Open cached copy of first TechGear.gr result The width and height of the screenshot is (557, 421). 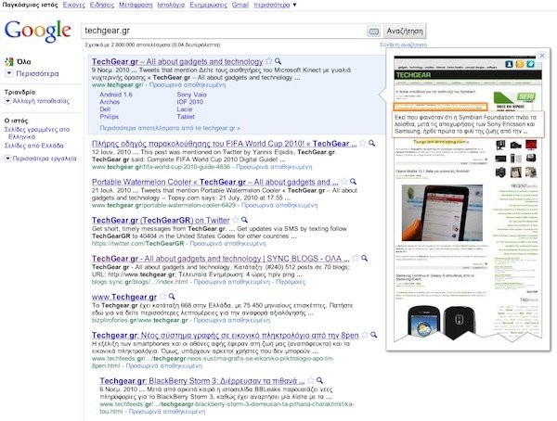[x=188, y=84]
